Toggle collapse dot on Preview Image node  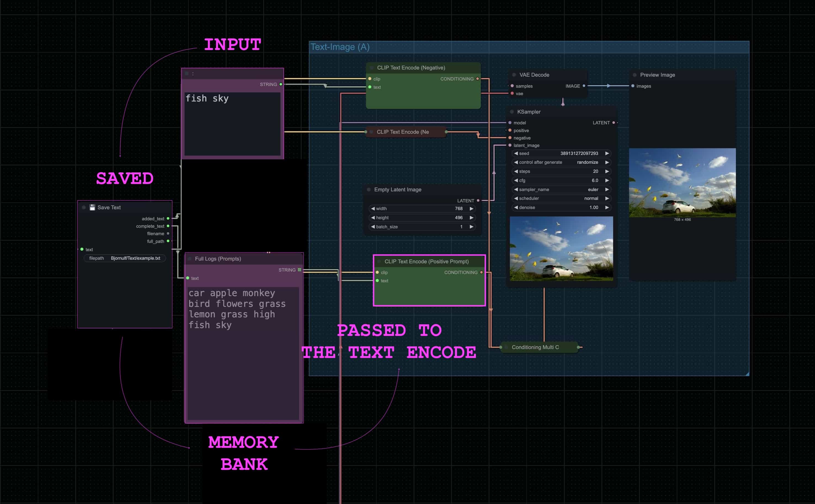[635, 75]
